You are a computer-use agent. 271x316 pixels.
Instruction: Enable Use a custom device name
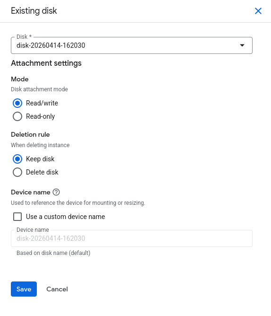(x=17, y=217)
